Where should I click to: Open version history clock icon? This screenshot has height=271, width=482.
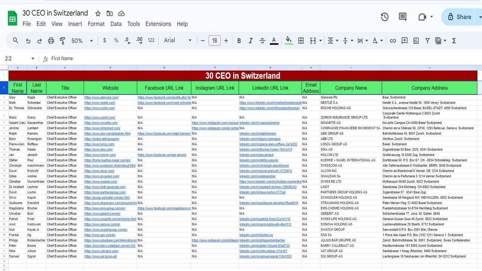[x=384, y=17]
